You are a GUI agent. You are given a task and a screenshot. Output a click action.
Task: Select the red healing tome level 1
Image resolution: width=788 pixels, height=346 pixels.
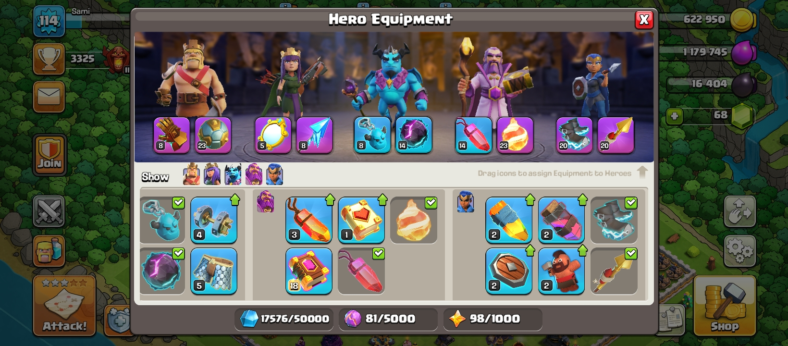pyautogui.click(x=361, y=220)
